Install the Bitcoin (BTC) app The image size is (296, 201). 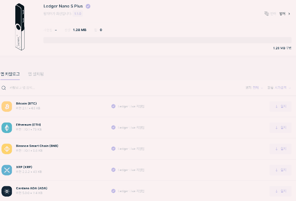pos(281,106)
